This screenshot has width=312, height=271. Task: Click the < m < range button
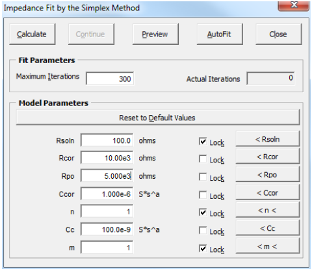coord(268,246)
